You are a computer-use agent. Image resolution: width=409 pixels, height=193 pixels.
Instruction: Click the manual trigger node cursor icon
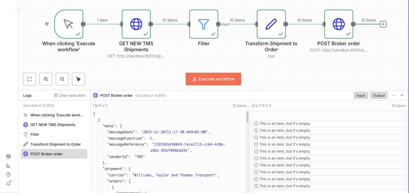point(68,24)
